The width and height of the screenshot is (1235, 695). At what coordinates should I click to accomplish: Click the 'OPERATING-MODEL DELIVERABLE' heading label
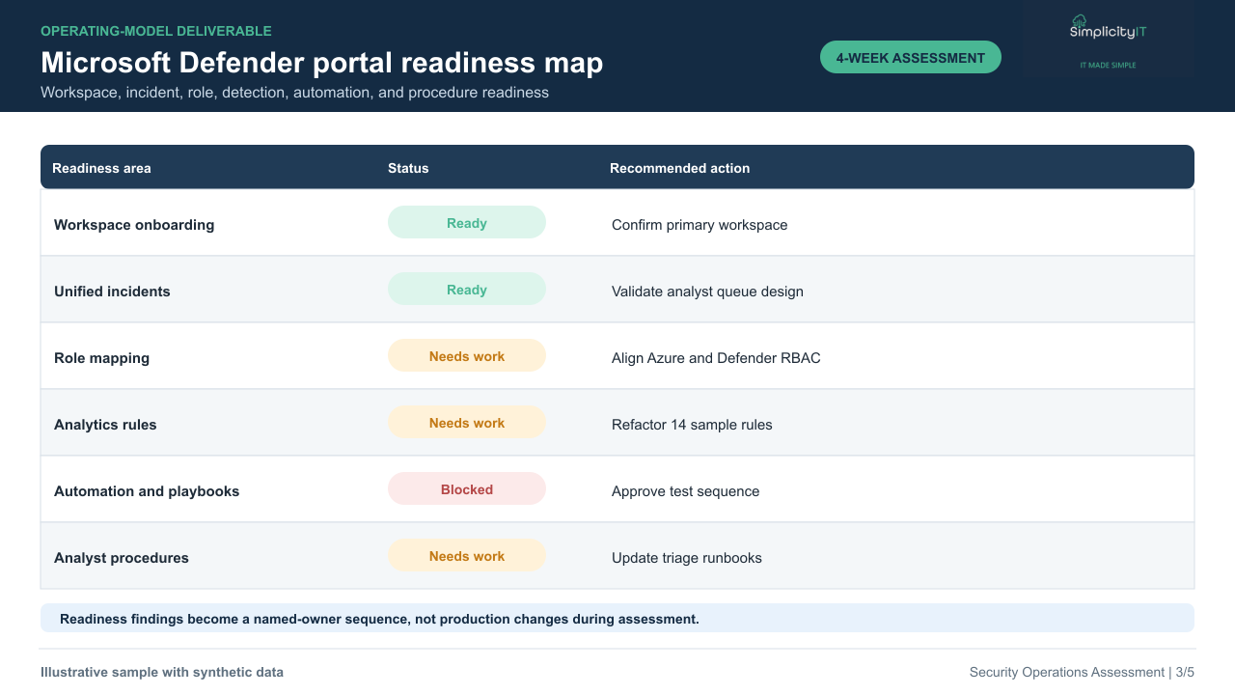[x=156, y=31]
